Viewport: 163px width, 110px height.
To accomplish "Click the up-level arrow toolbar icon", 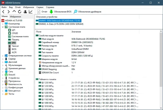I will click(x=14, y=11).
